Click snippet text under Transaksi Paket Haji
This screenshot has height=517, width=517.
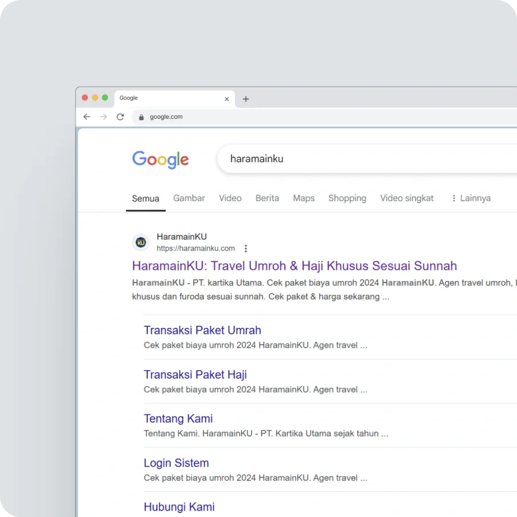point(255,389)
